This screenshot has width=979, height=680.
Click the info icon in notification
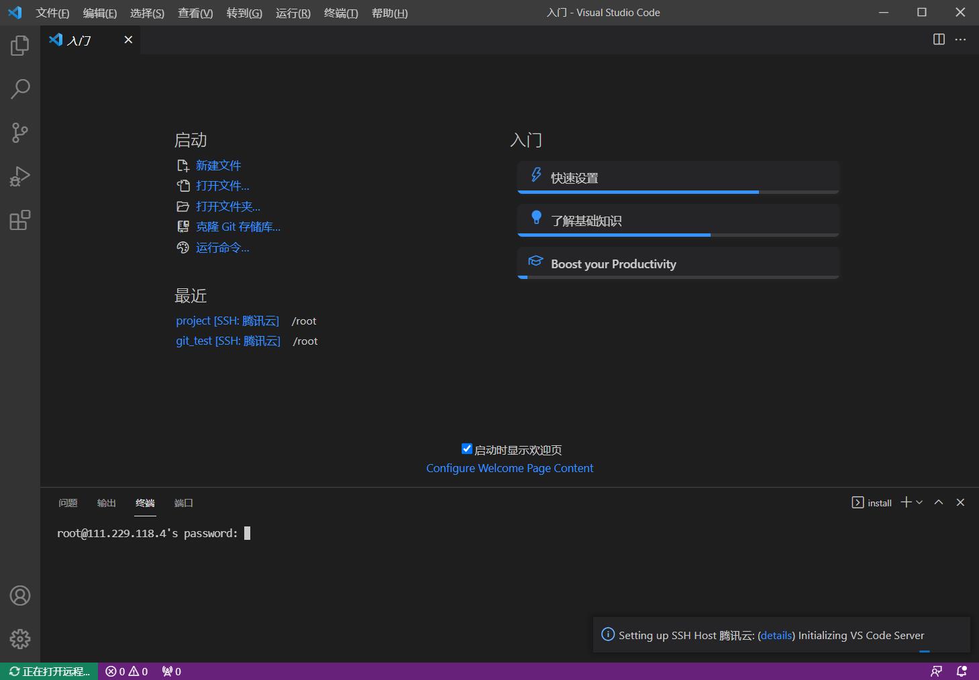pos(608,634)
